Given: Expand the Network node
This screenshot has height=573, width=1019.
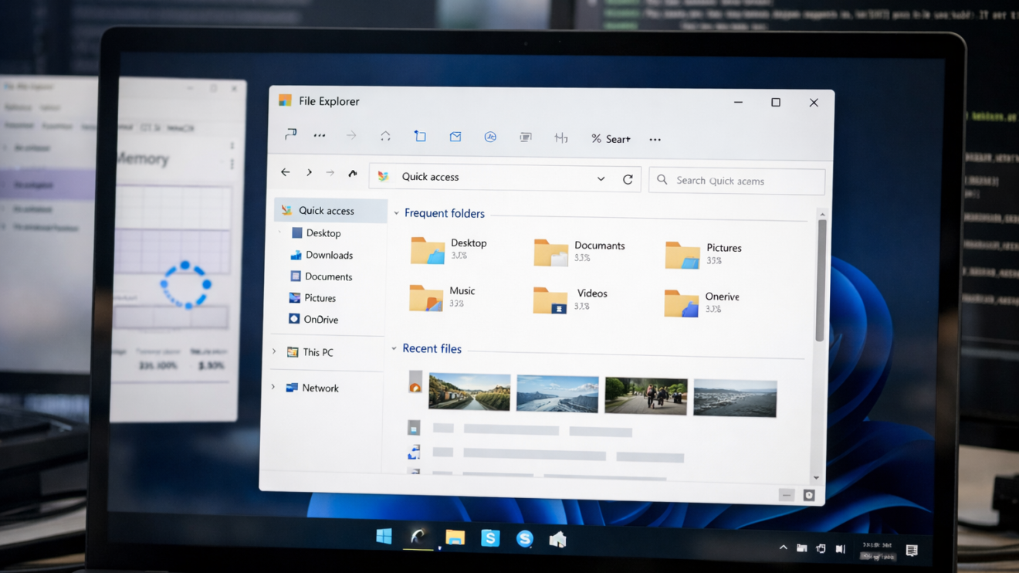Looking at the screenshot, I should click(273, 388).
